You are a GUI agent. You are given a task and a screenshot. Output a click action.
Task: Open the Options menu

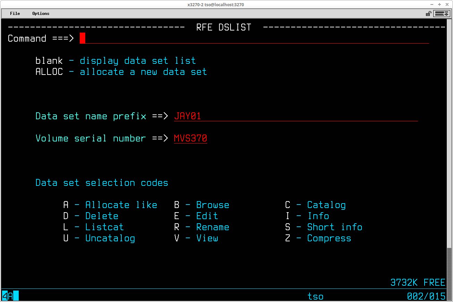(x=41, y=14)
